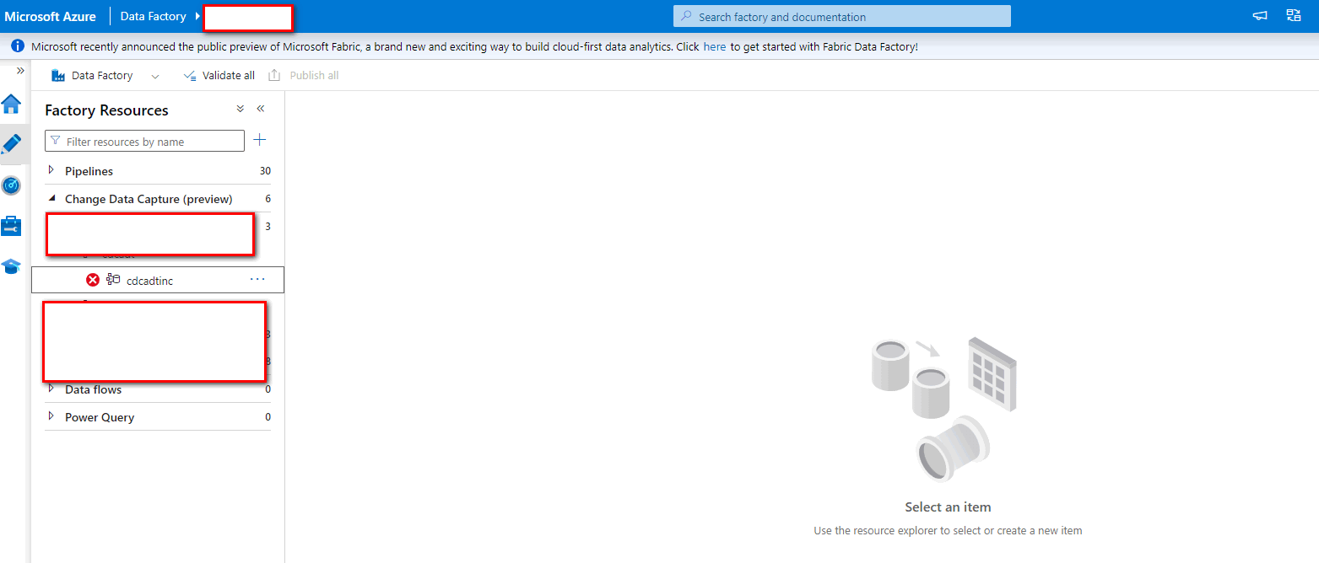This screenshot has height=563, width=1319.
Task: Expand the Data flows section
Action: point(53,389)
